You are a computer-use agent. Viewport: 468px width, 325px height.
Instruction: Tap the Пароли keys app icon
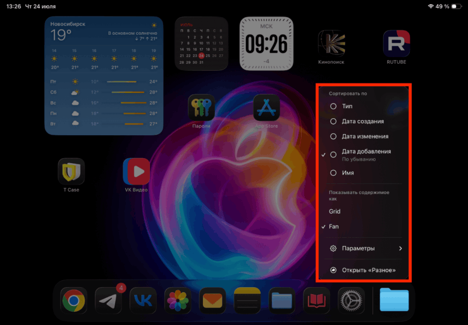click(x=201, y=108)
